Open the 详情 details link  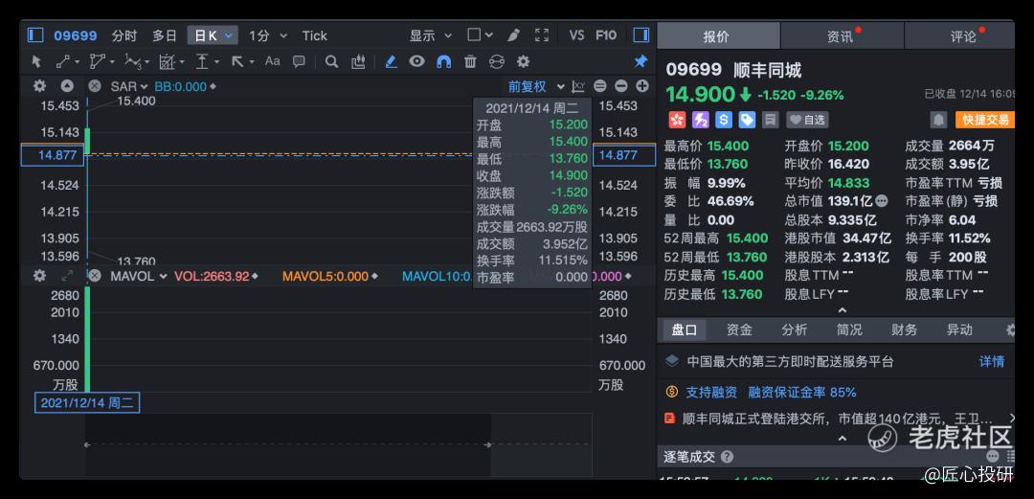992,361
